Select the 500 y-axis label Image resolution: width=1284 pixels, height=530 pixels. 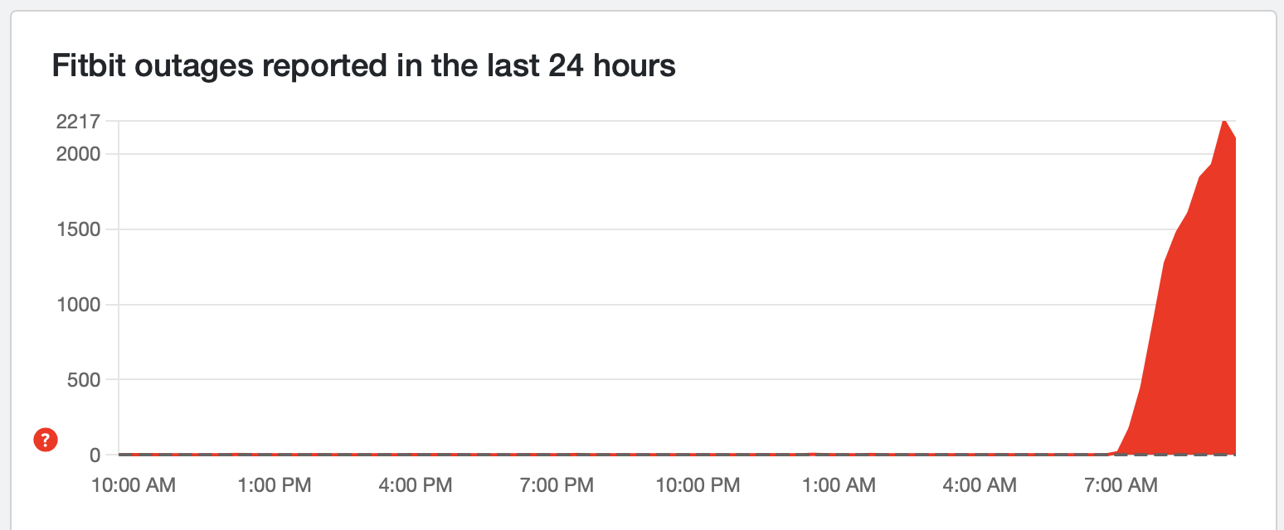point(85,380)
